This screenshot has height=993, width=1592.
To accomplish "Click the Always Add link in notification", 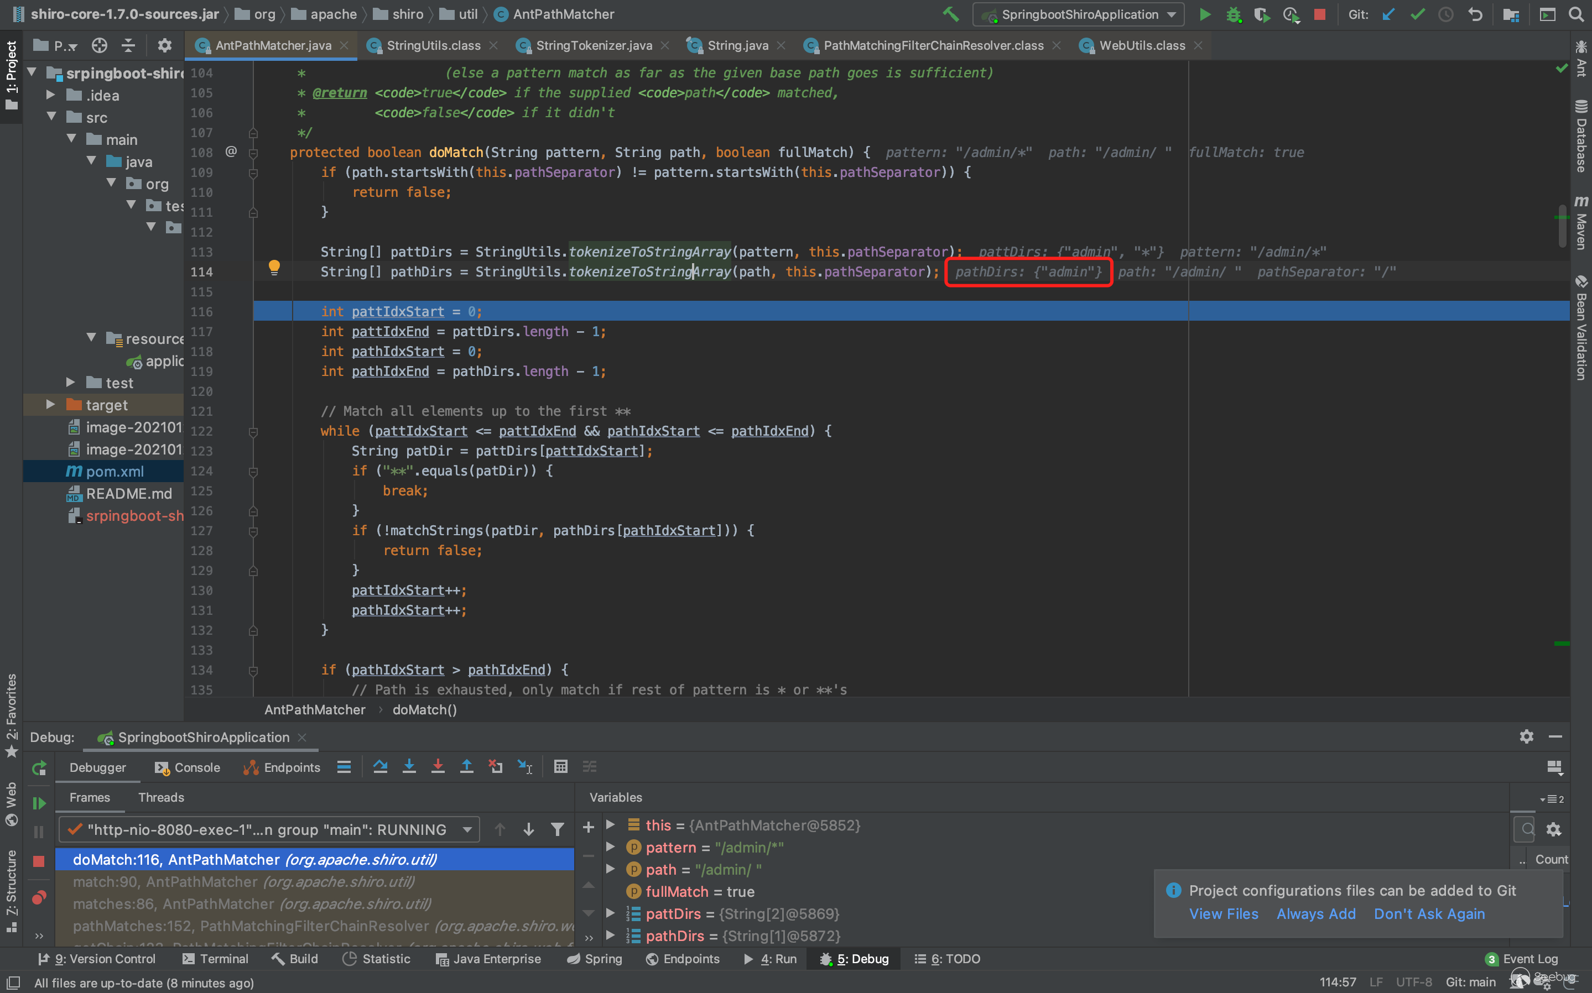I will pyautogui.click(x=1315, y=913).
